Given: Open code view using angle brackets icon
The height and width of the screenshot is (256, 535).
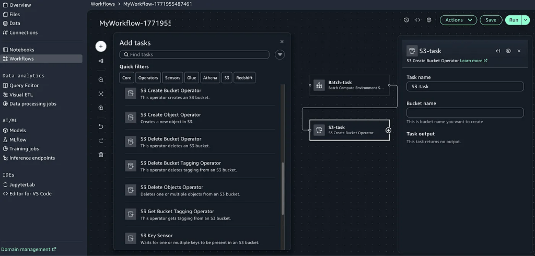Looking at the screenshot, I should (418, 20).
